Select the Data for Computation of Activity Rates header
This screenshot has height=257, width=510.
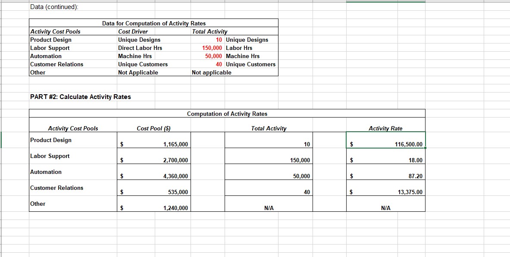[x=153, y=23]
